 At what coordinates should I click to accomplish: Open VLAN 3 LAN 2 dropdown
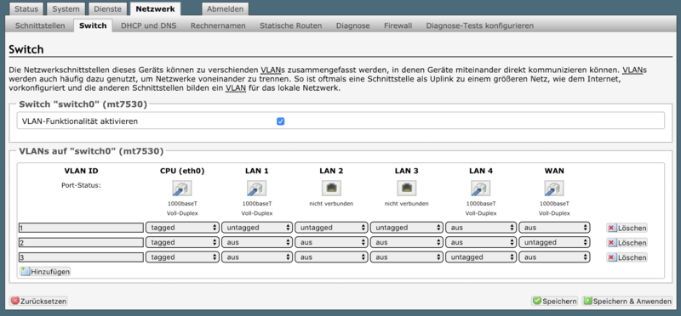[x=331, y=257]
